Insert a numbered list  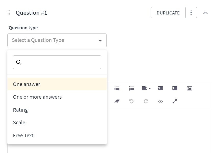(x=131, y=88)
